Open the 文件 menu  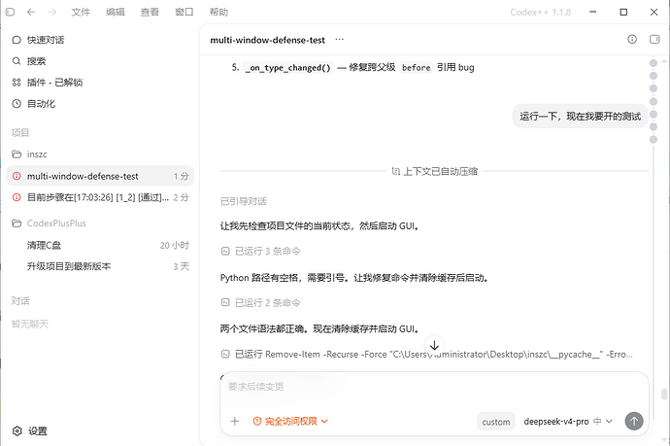81,12
